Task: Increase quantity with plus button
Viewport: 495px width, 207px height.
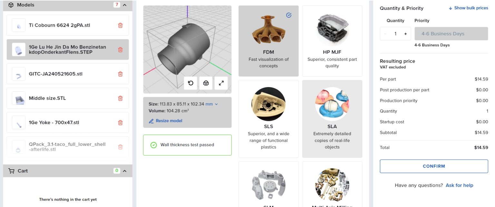Action: pyautogui.click(x=405, y=34)
